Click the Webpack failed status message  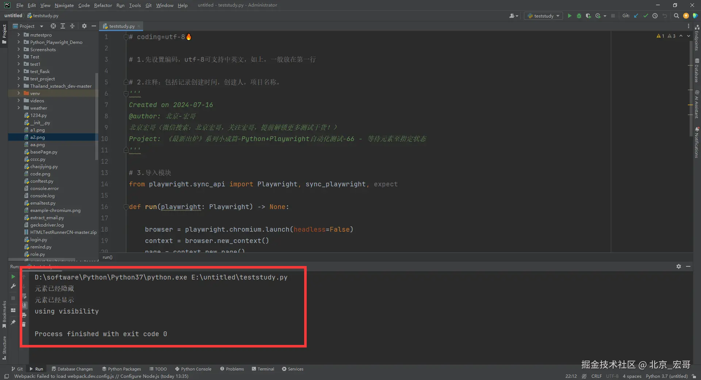pos(101,376)
